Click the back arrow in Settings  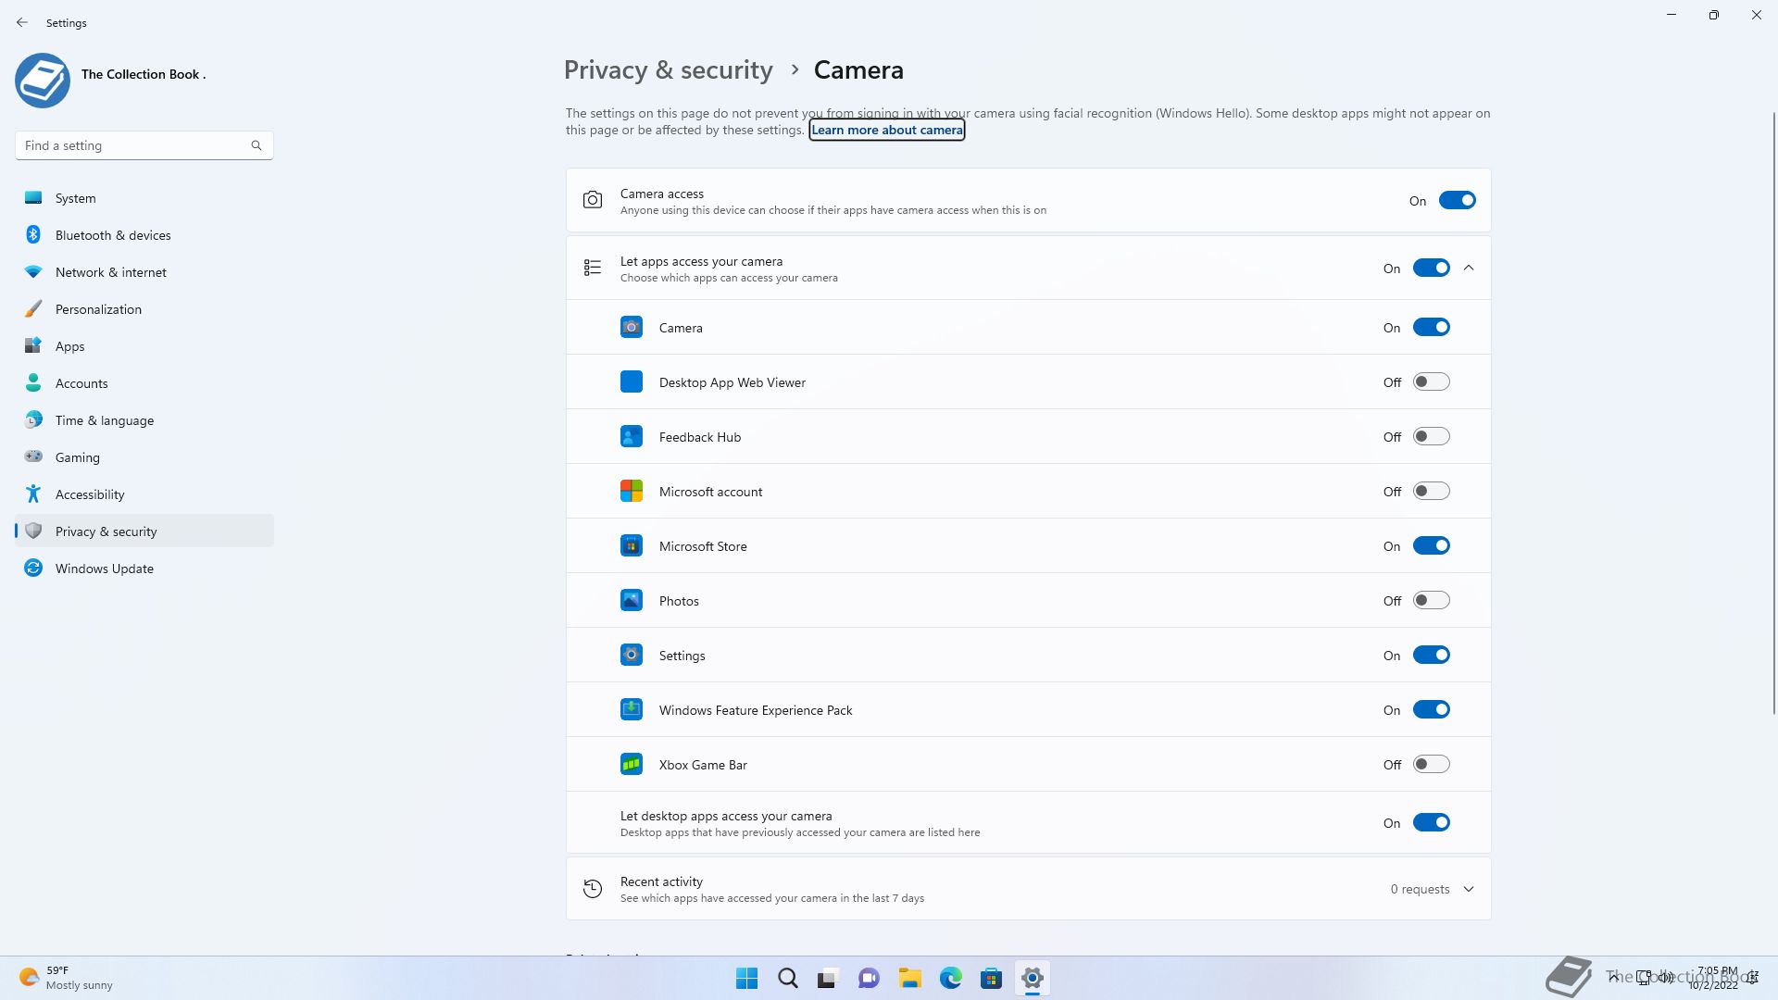tap(22, 22)
